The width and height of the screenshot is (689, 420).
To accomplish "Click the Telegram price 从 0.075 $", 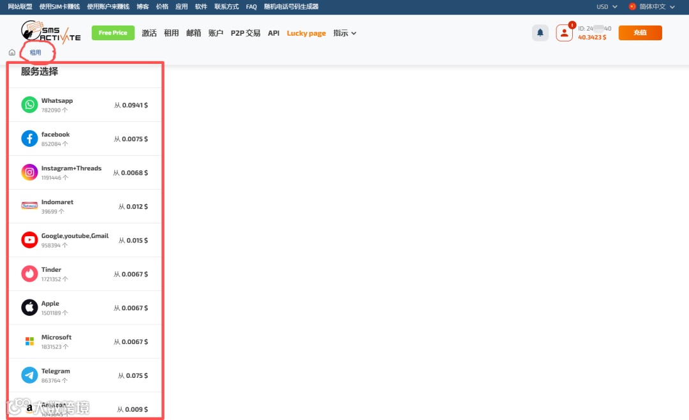I will click(133, 375).
